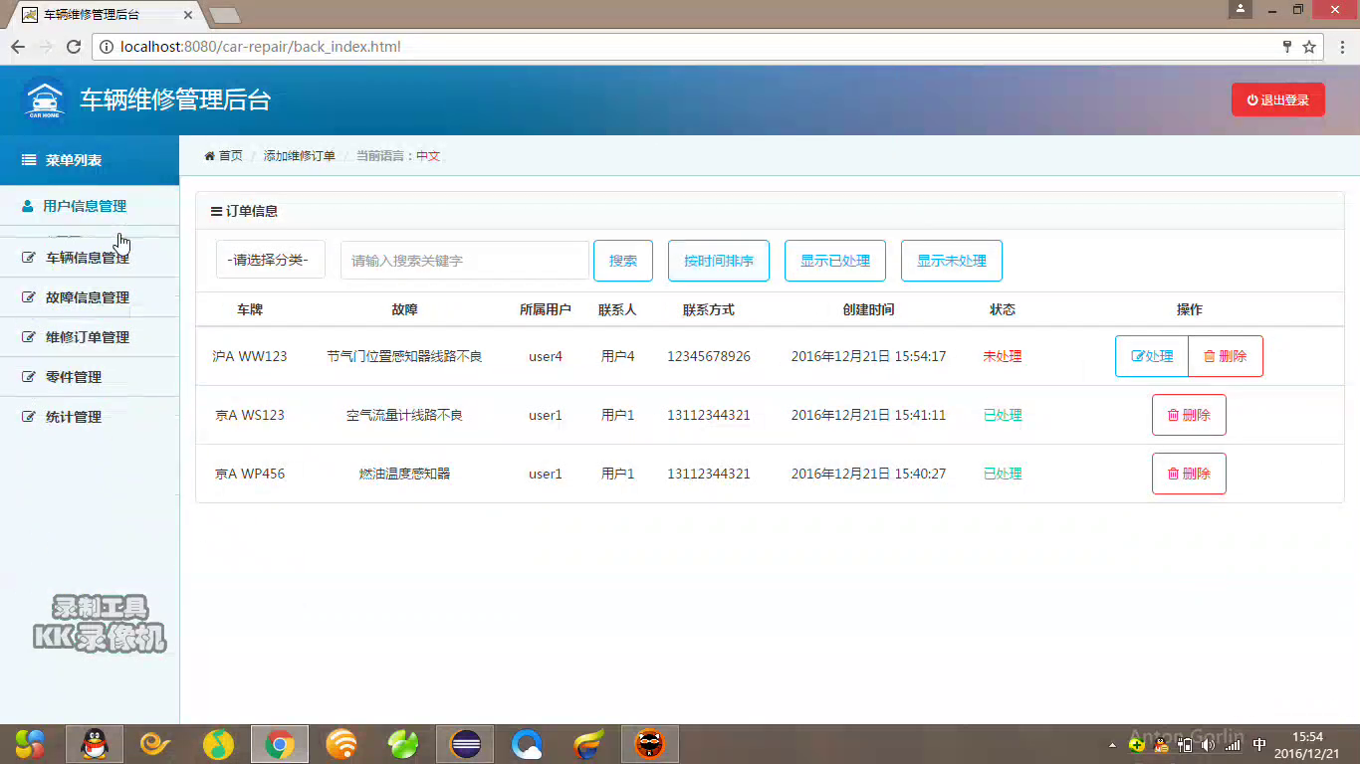The height and width of the screenshot is (764, 1360).
Task: Click plate 京A WS123 cell
Action: point(250,415)
